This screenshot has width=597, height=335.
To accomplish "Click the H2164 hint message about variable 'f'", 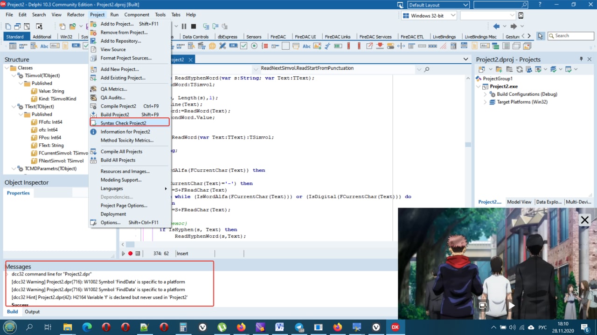I will click(x=99, y=297).
